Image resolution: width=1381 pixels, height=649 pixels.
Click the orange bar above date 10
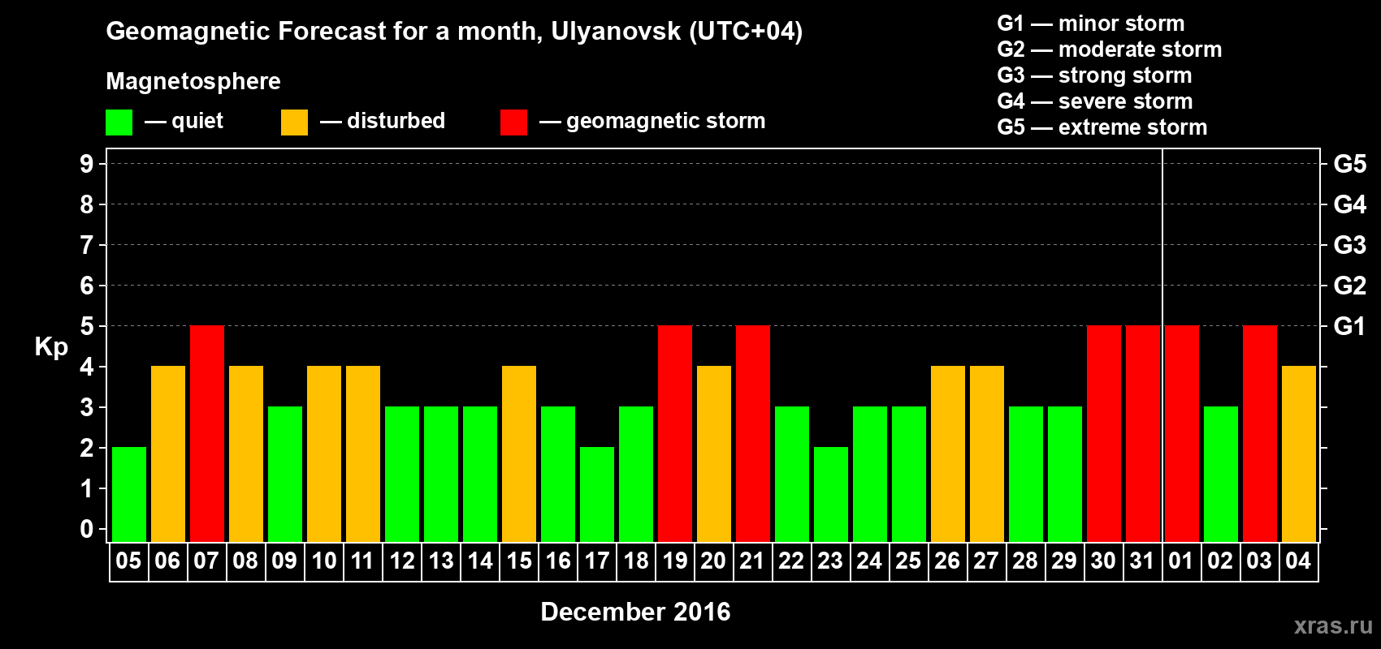[x=324, y=453]
